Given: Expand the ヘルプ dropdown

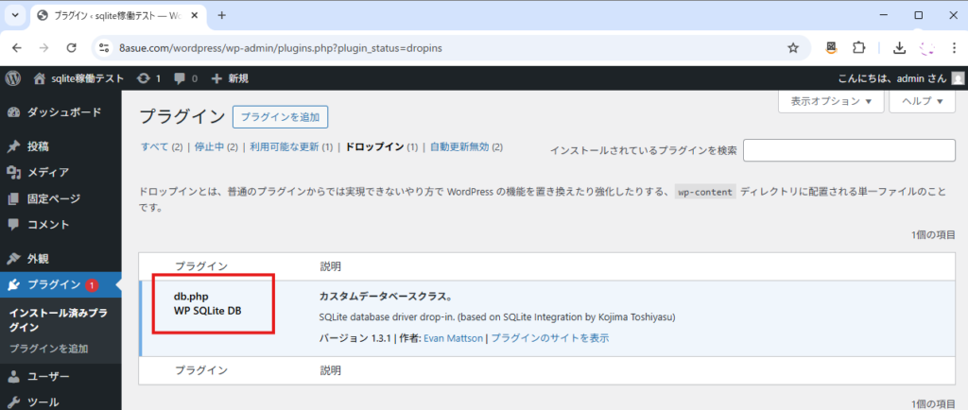Looking at the screenshot, I should coord(923,101).
